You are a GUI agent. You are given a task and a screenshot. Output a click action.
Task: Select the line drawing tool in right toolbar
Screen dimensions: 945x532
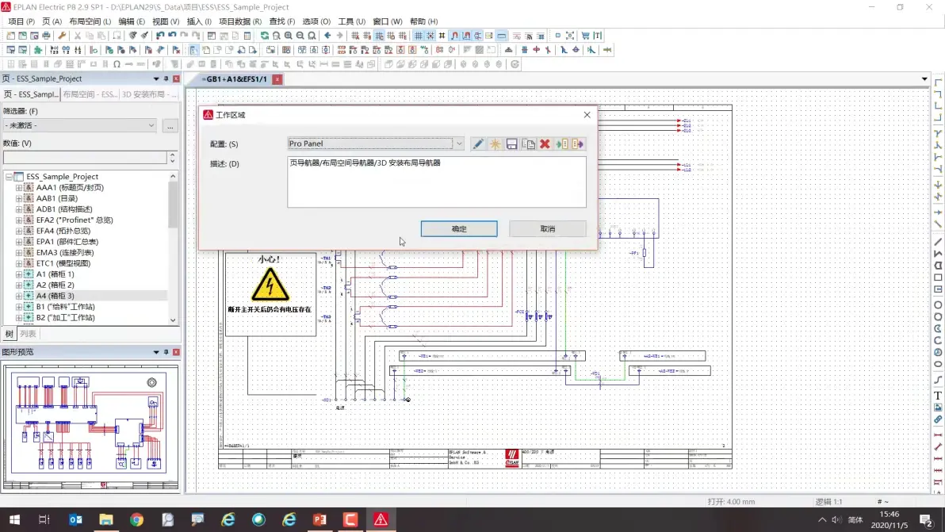(x=938, y=242)
